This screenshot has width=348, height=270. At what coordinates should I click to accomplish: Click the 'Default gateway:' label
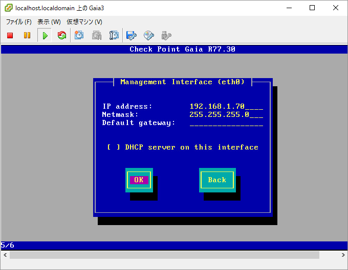point(139,123)
